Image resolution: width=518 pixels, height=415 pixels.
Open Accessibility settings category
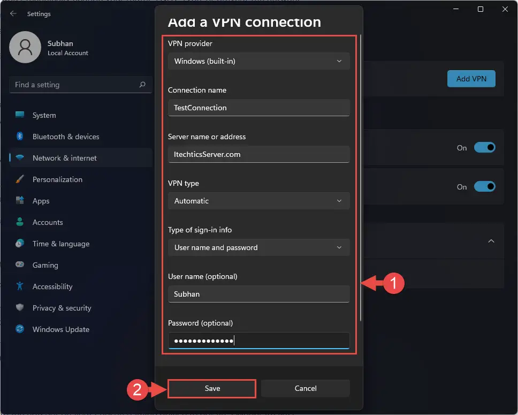tap(81, 286)
